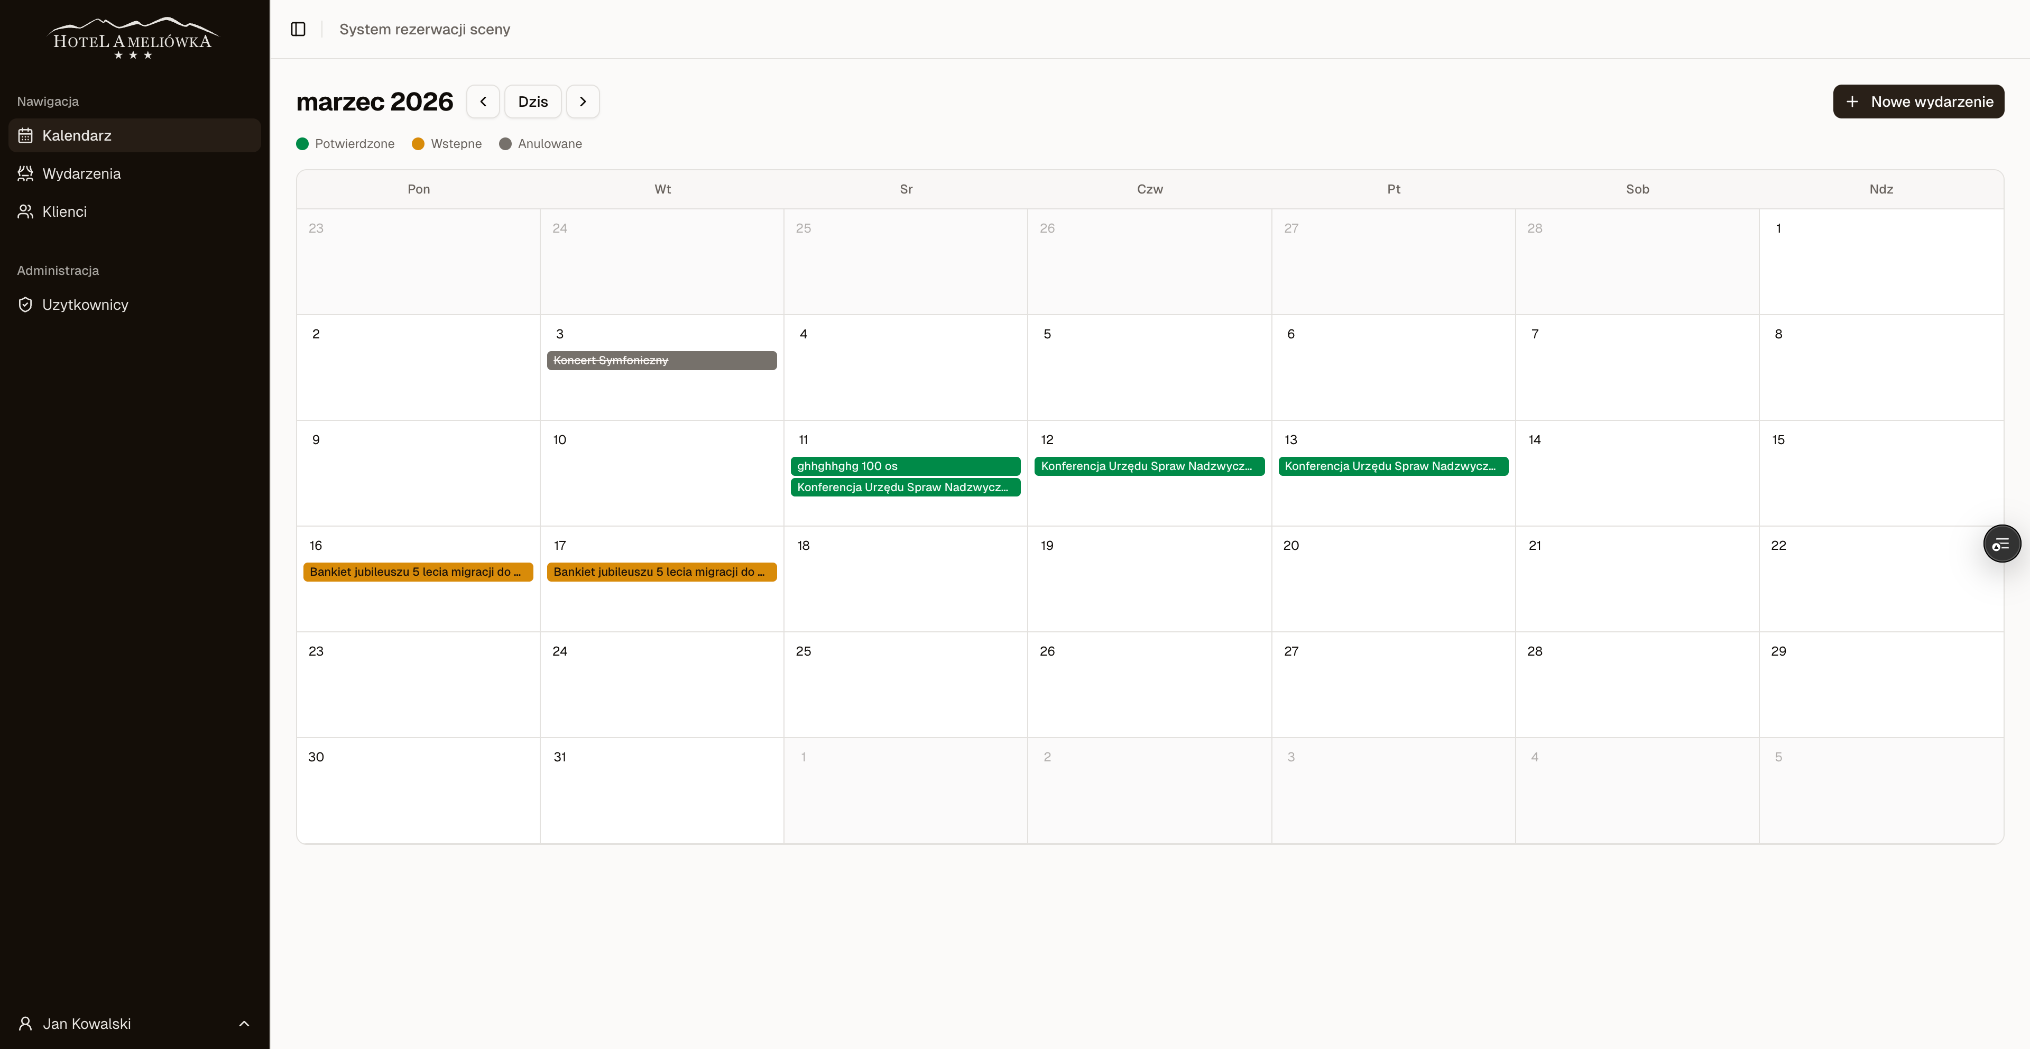Select day 25 March cell
The image size is (2030, 1049).
pyautogui.click(x=906, y=684)
